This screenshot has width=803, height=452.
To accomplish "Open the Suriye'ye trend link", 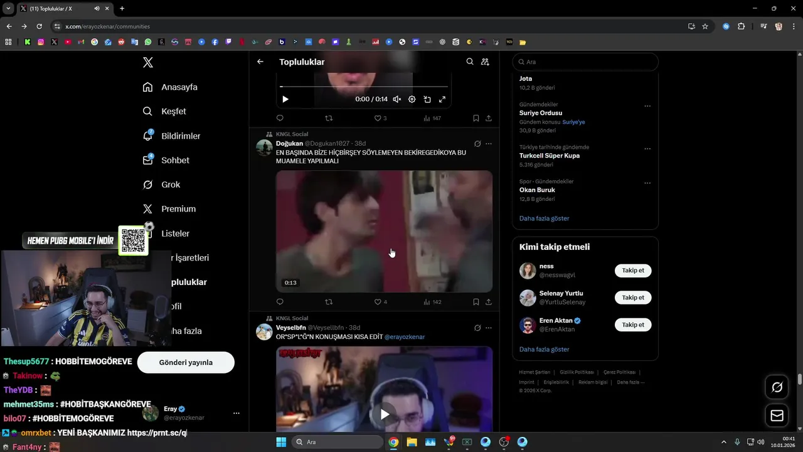I will [573, 122].
